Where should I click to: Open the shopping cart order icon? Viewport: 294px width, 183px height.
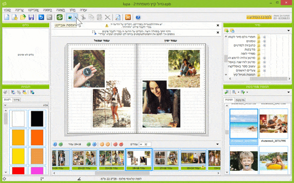click(128, 17)
